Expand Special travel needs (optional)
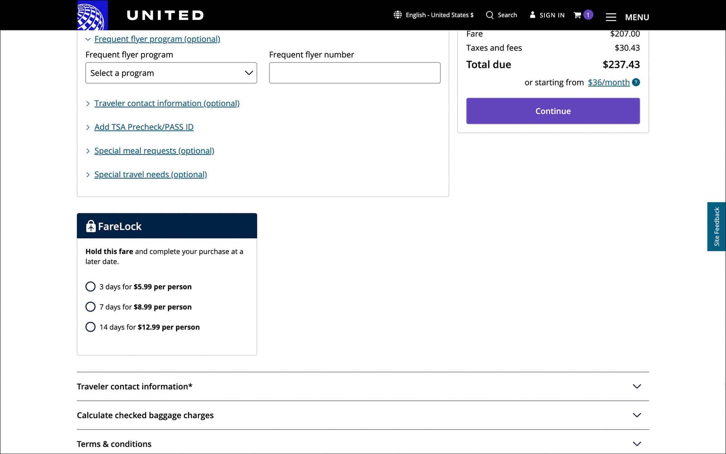This screenshot has height=454, width=726. pos(151,174)
